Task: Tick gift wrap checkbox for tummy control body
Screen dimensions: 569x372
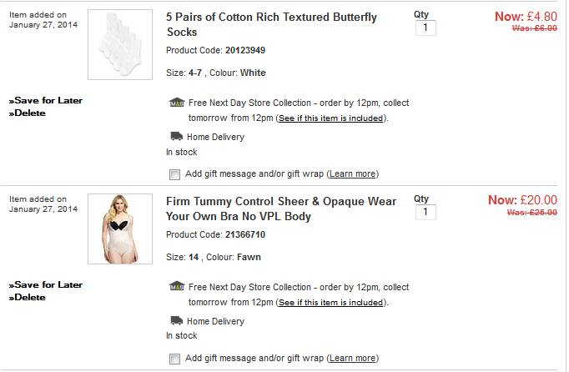Action: point(174,359)
